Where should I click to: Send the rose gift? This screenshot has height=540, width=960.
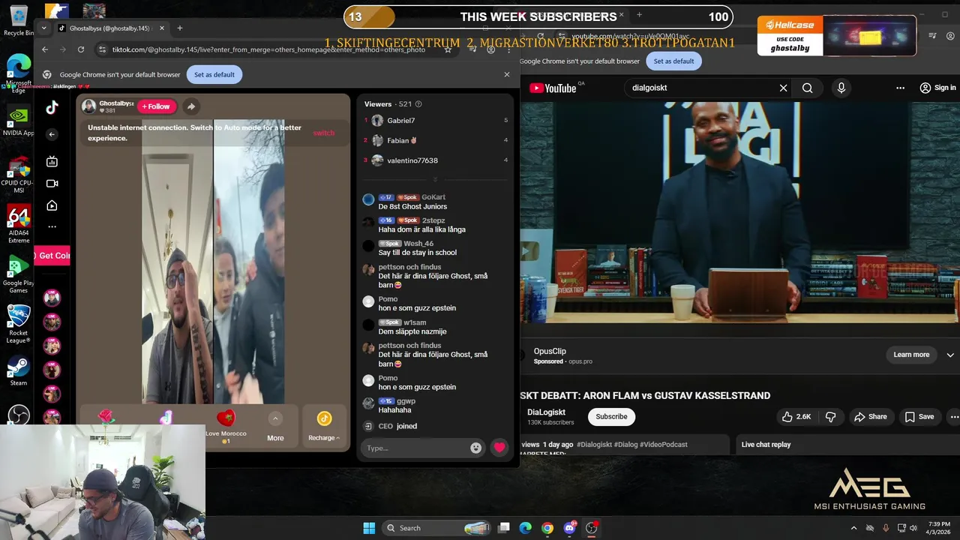[x=106, y=418]
